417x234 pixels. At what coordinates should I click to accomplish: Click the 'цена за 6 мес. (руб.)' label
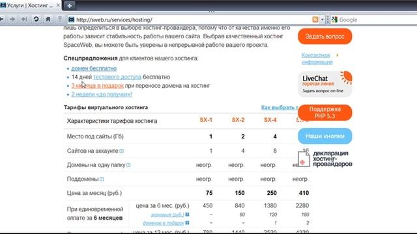click(x=162, y=205)
